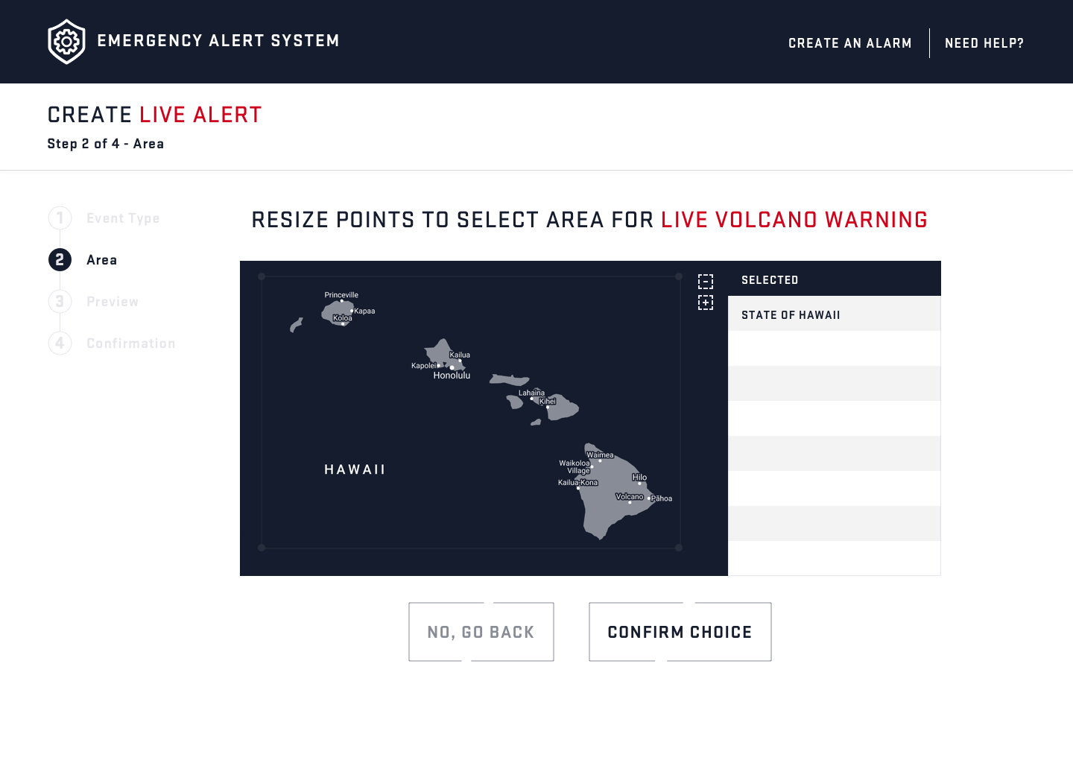Open Create an Alarm menu item
This screenshot has width=1073, height=763.
pos(850,43)
